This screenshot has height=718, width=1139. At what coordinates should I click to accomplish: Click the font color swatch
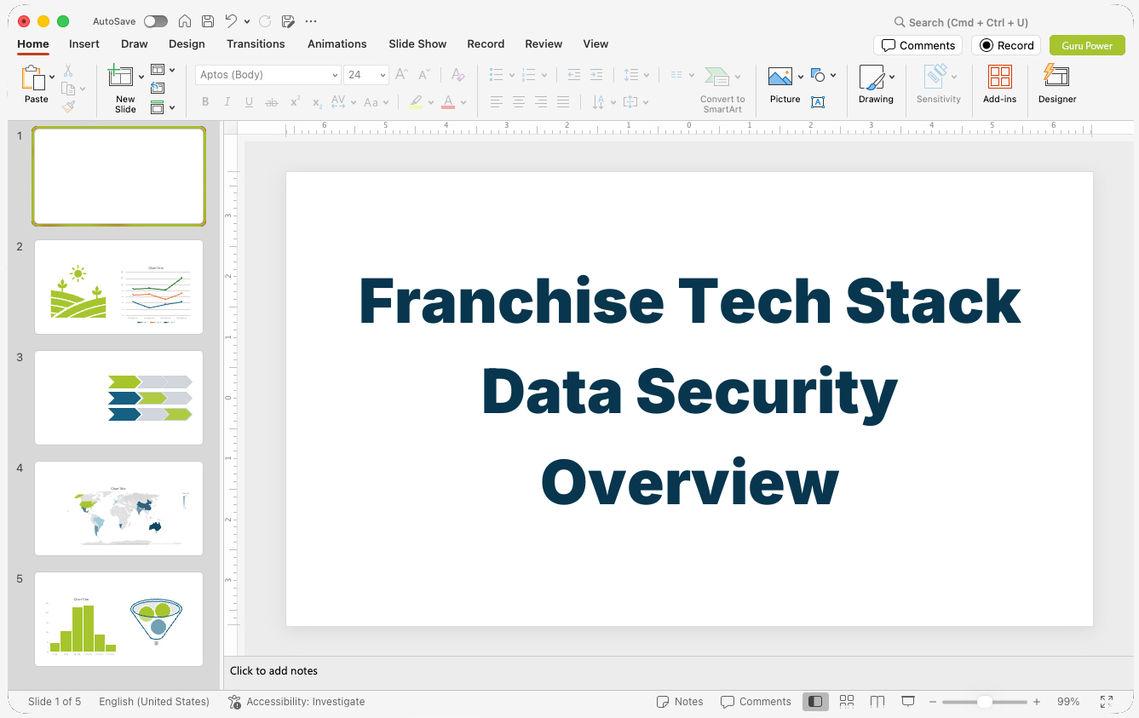click(448, 103)
